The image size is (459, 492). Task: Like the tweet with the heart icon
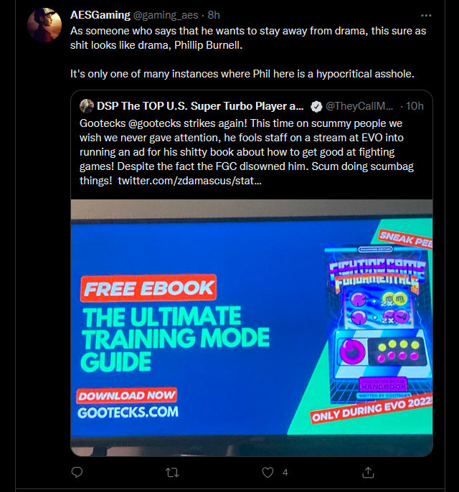268,472
